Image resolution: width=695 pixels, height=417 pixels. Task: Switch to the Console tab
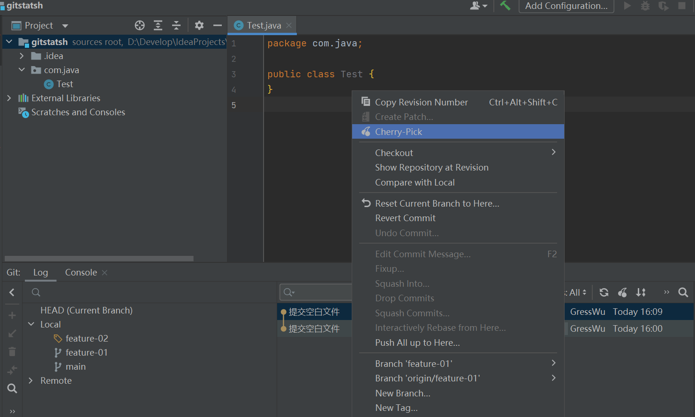[81, 273]
